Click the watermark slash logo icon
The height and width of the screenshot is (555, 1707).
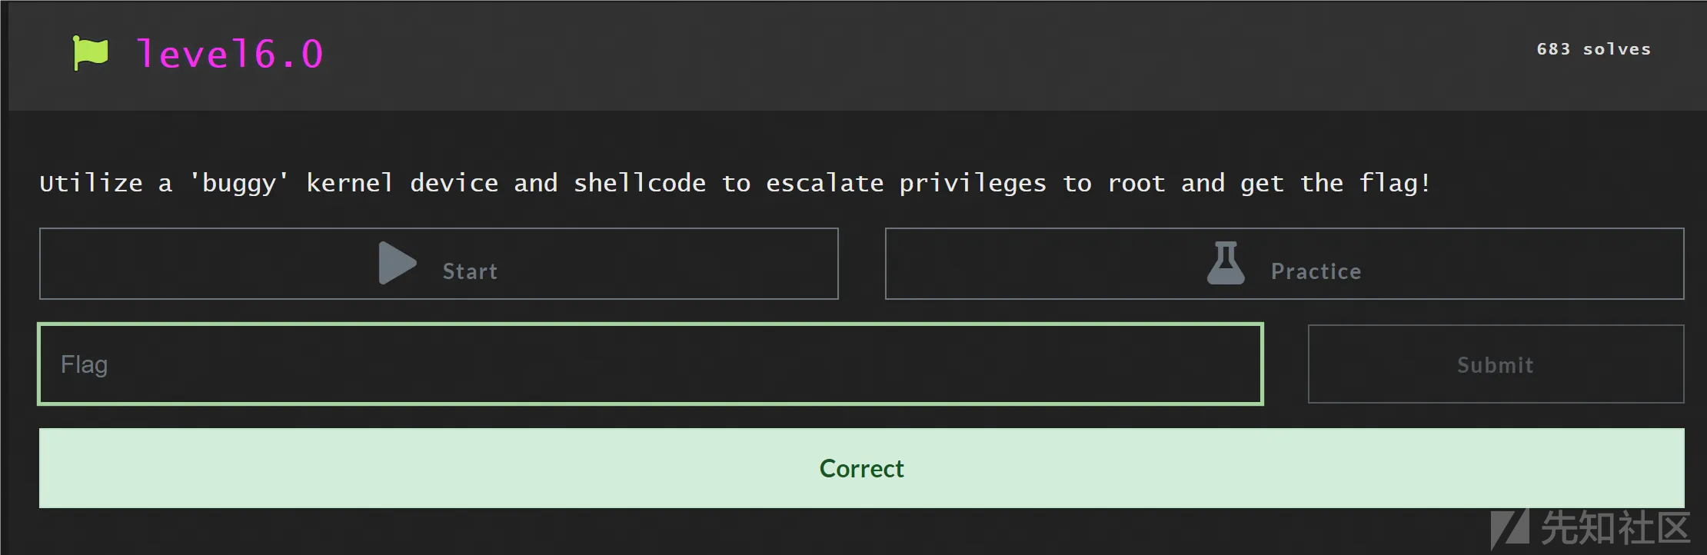click(1509, 530)
